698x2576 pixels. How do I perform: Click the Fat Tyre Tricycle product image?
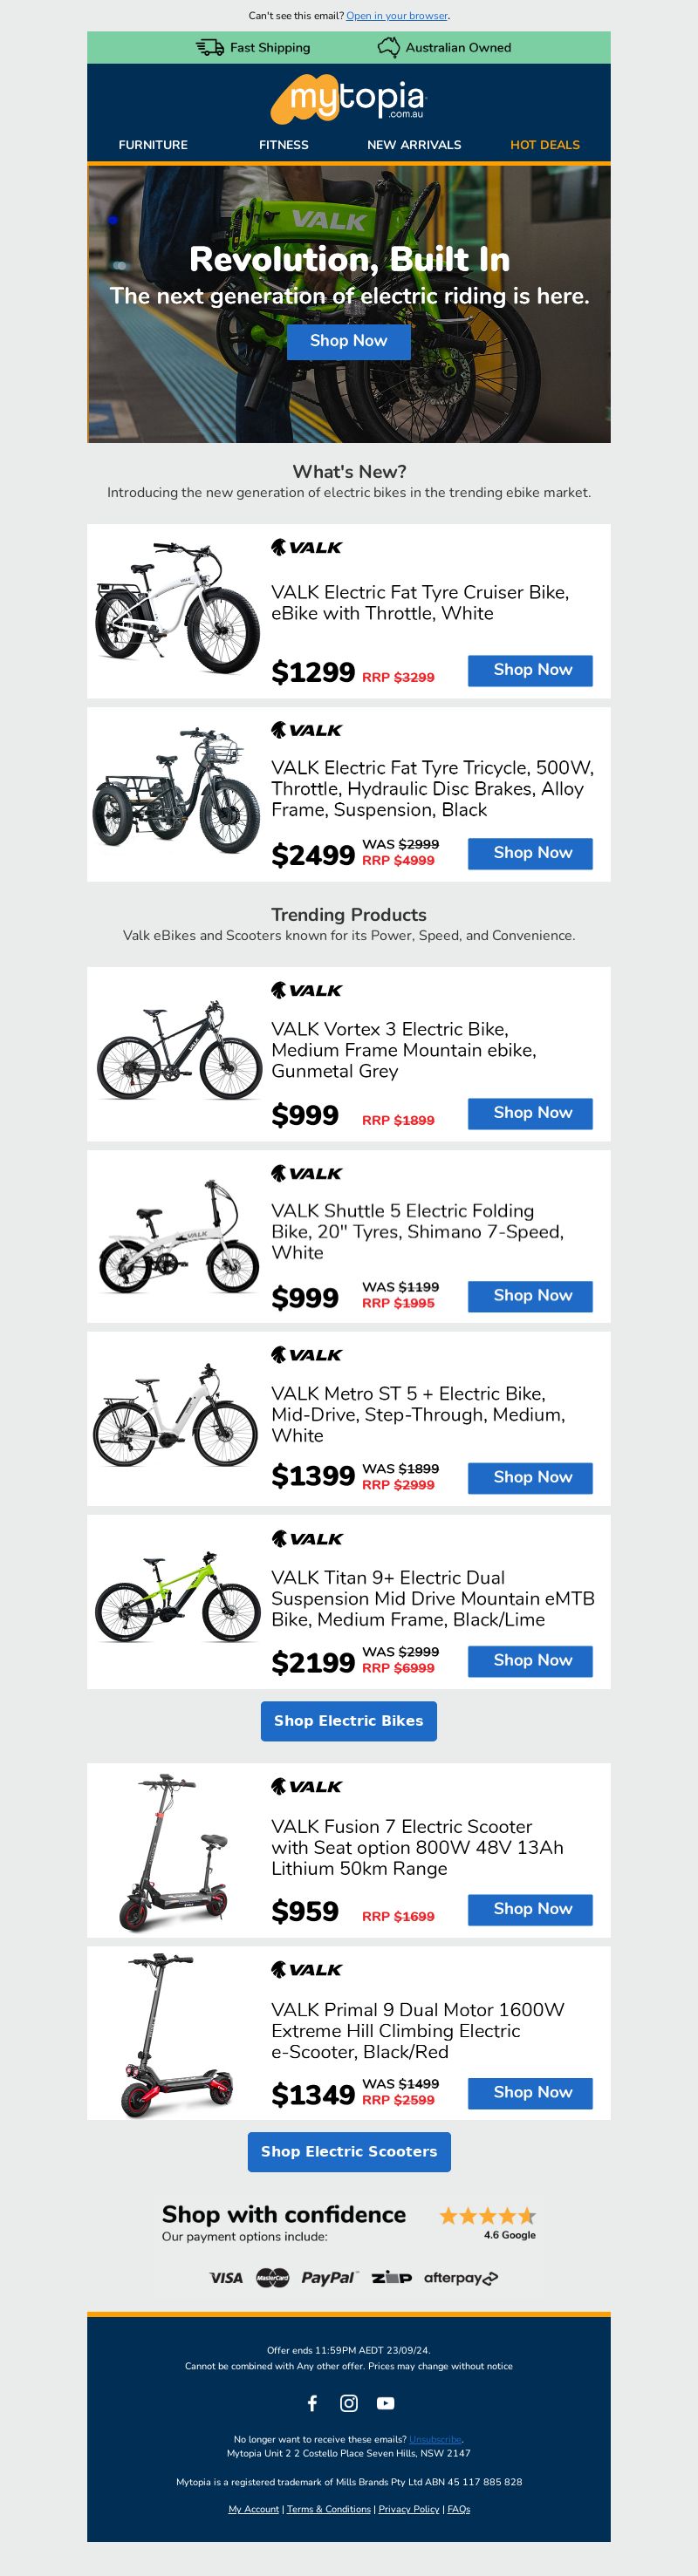(177, 793)
